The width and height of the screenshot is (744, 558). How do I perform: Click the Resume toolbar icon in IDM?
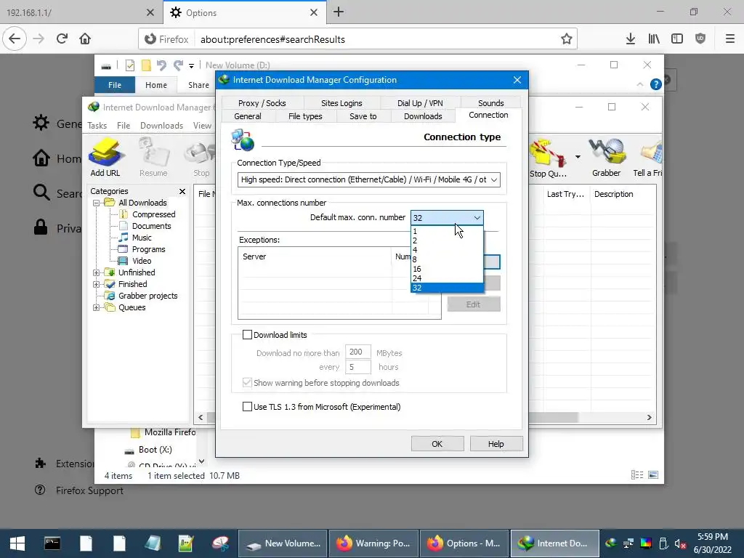pyautogui.click(x=153, y=157)
